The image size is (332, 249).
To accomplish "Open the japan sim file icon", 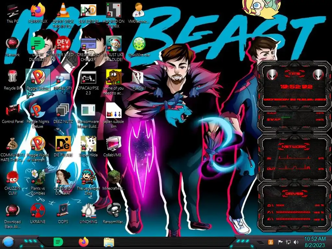I will (x=114, y=116).
